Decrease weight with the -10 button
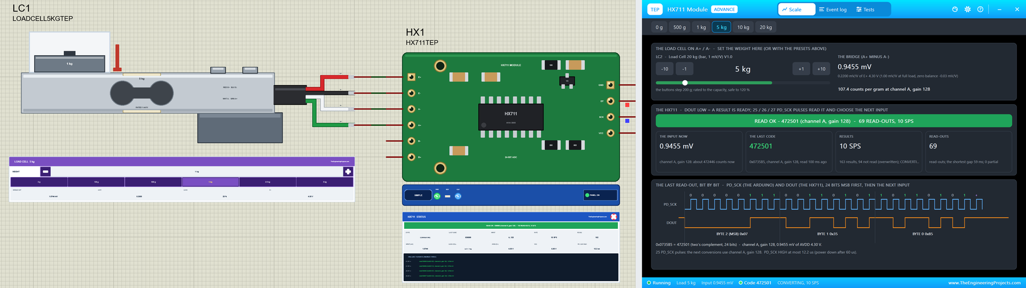Viewport: 1026px width, 288px height. pos(665,69)
